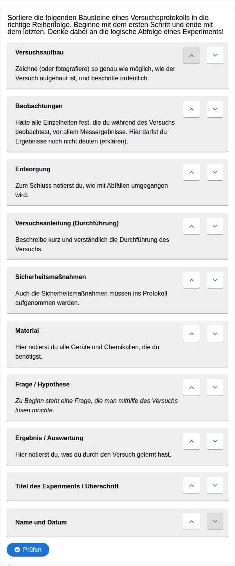This screenshot has width=235, height=566.
Task: Move Sicherheitsmaßnahmen down one step
Action: pyautogui.click(x=215, y=280)
